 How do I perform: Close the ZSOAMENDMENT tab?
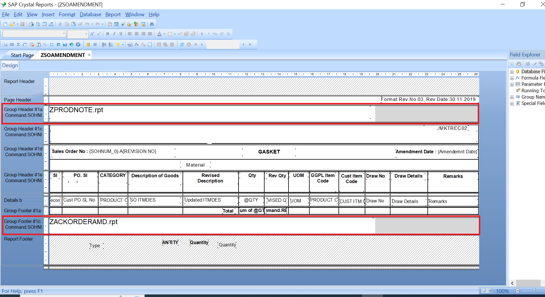[89, 55]
